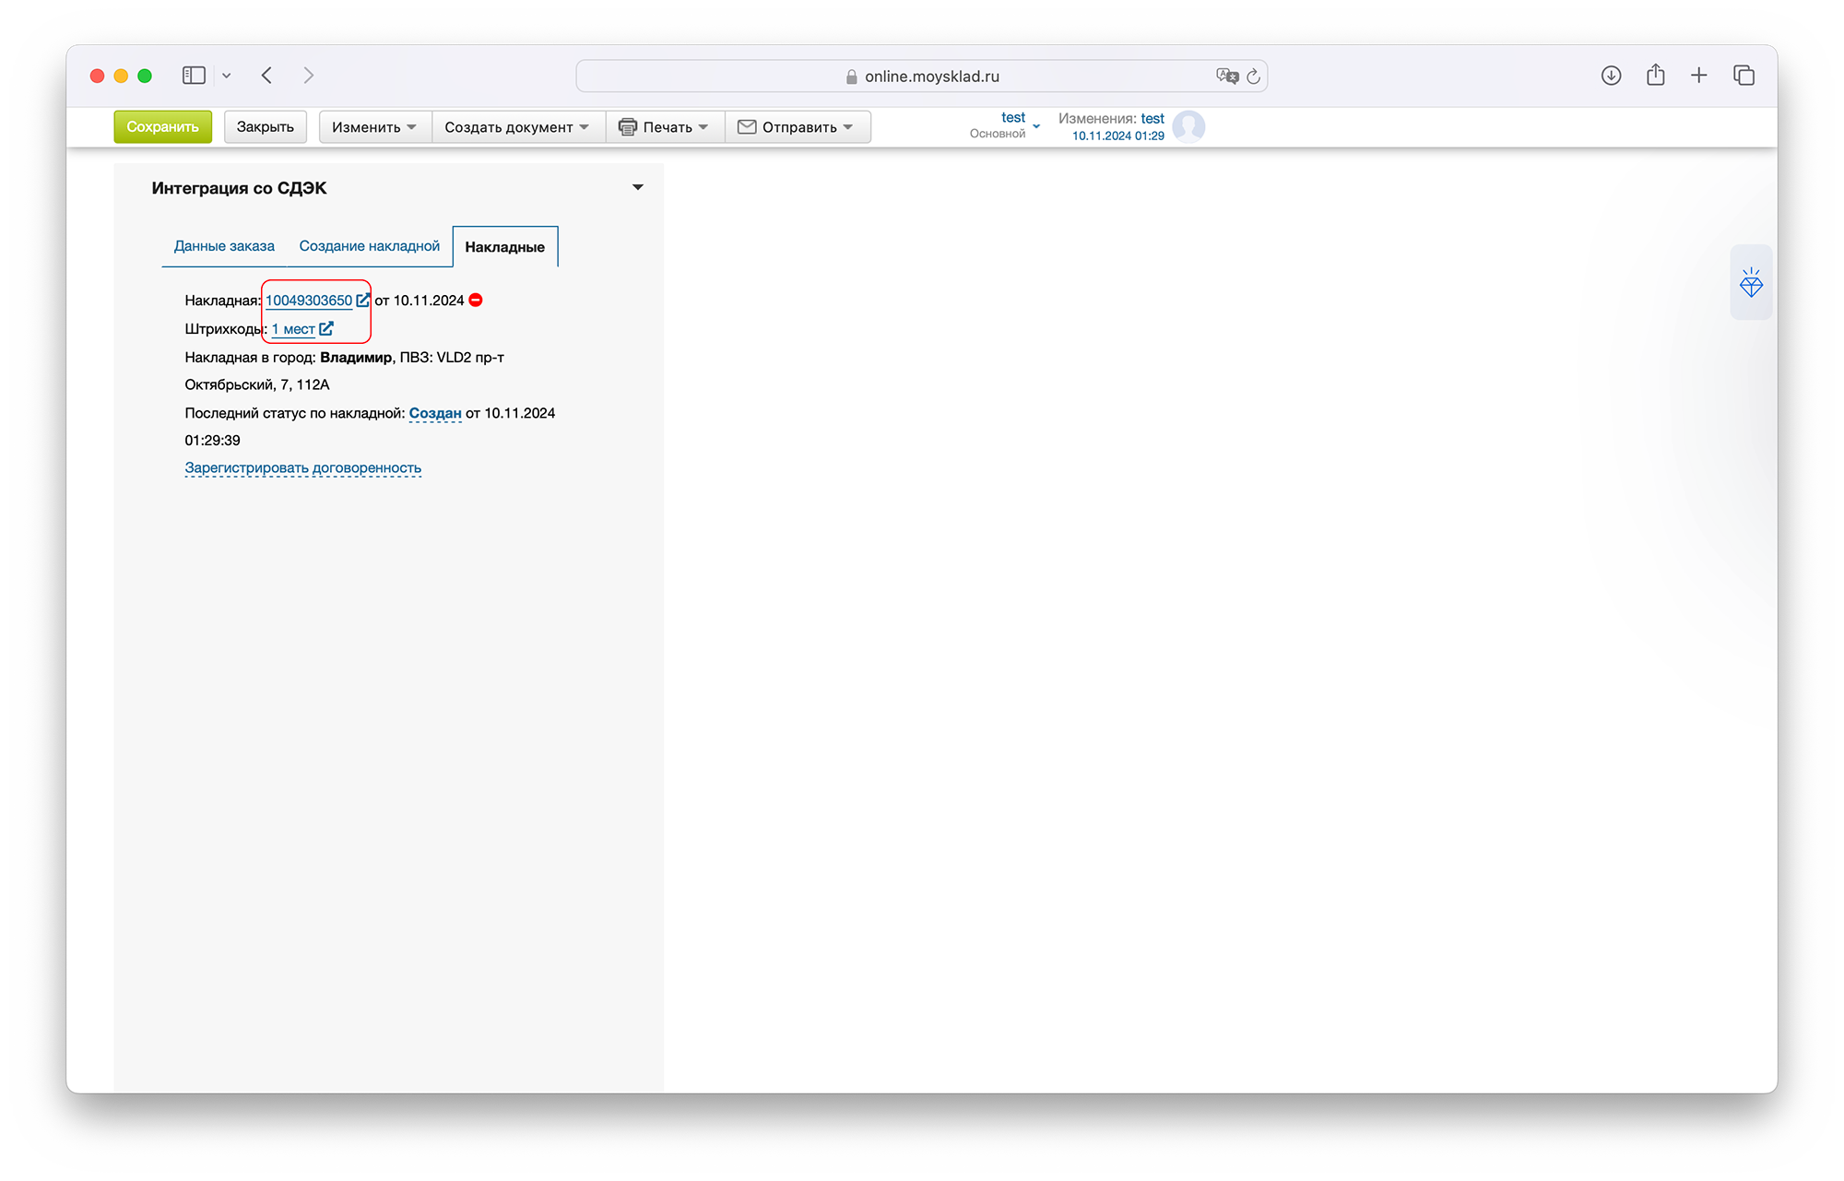This screenshot has height=1181, width=1844.
Task: Expand the Создать документ dropdown
Action: pos(516,127)
